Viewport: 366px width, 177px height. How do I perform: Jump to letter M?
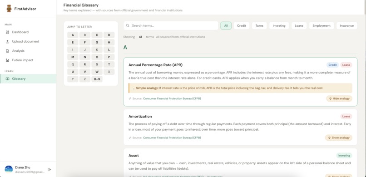coord(73,57)
